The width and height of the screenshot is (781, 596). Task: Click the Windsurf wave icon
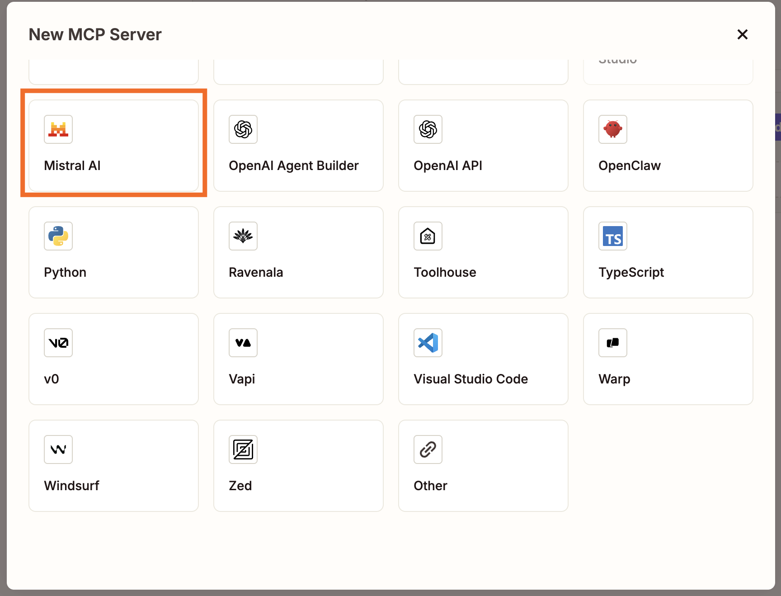coord(58,449)
